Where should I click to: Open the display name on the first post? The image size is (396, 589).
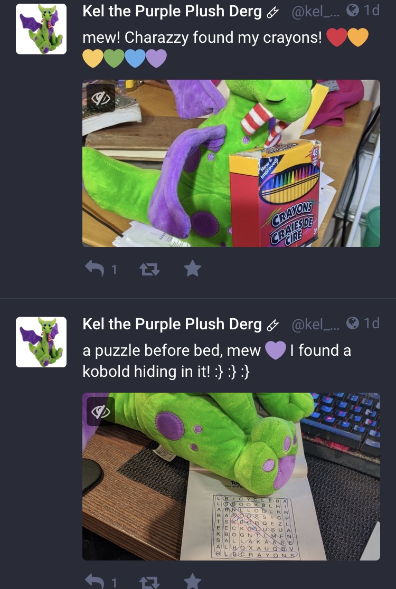(x=172, y=11)
